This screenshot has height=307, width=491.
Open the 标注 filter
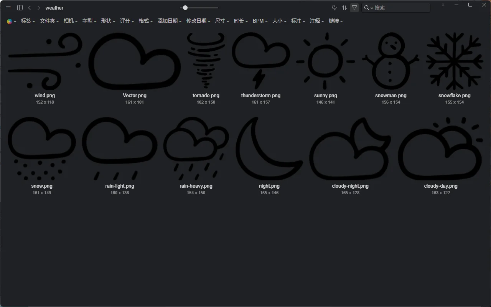(298, 21)
